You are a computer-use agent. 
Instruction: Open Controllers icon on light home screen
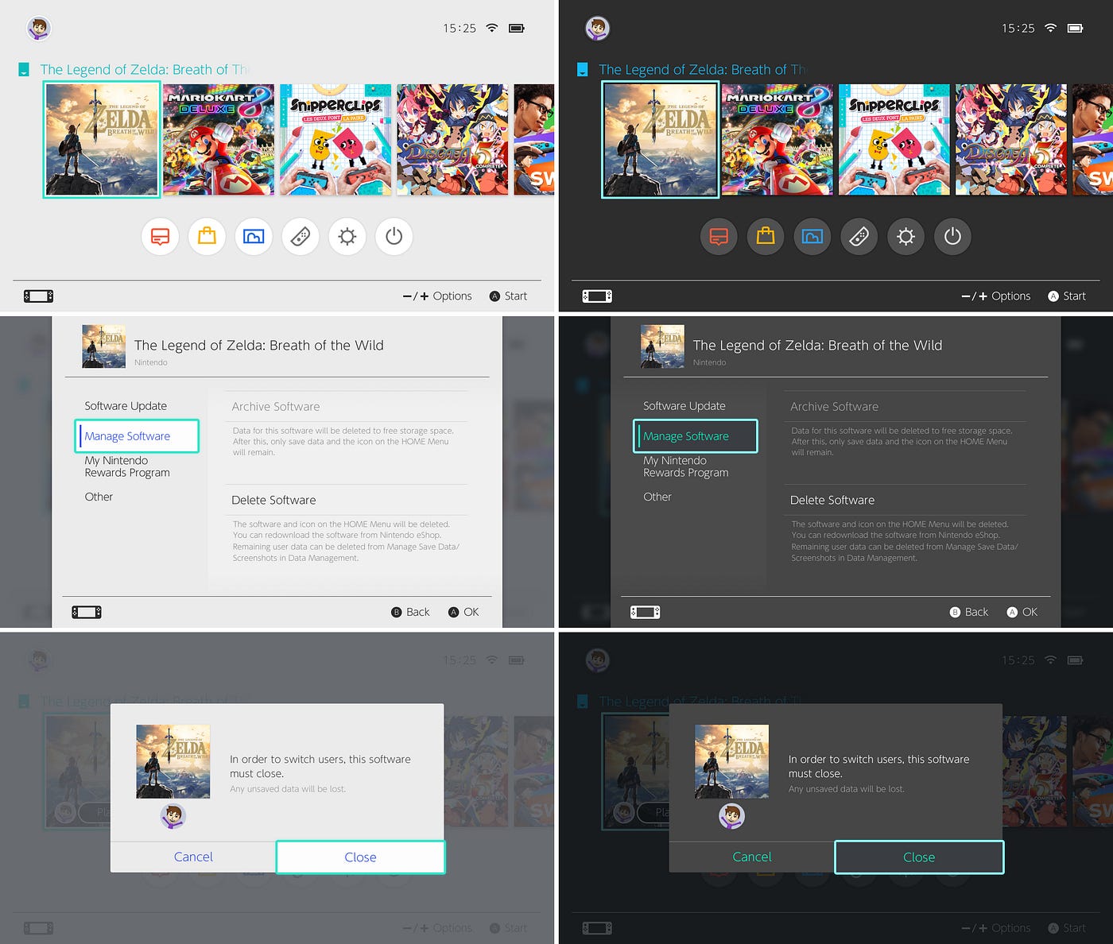tap(301, 237)
